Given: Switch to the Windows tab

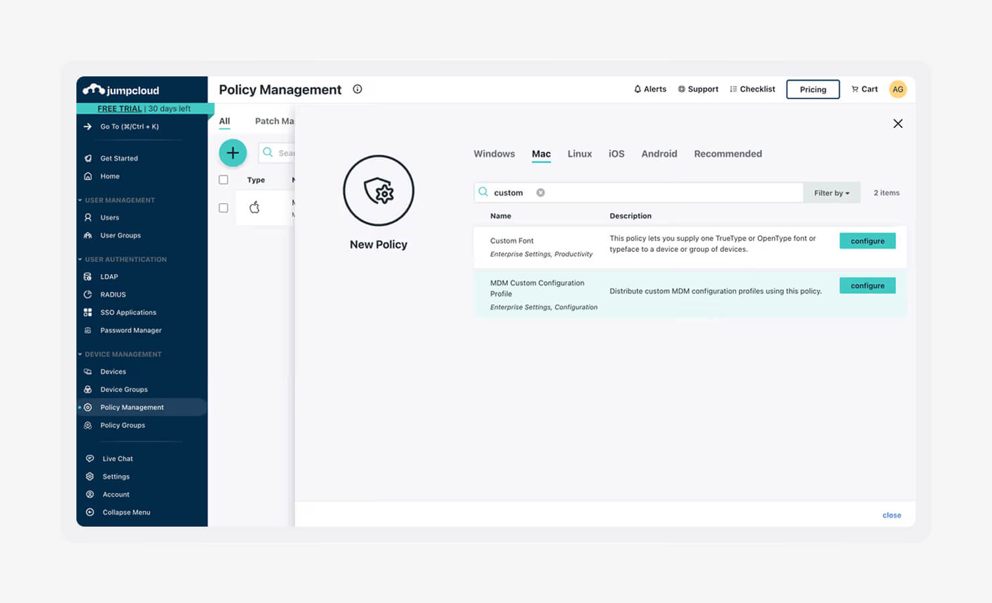Looking at the screenshot, I should click(495, 154).
